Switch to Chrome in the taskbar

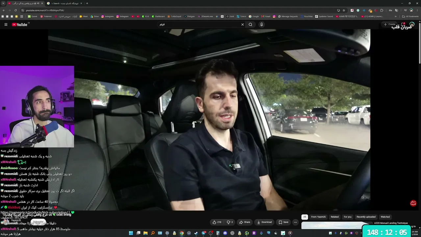182,233
